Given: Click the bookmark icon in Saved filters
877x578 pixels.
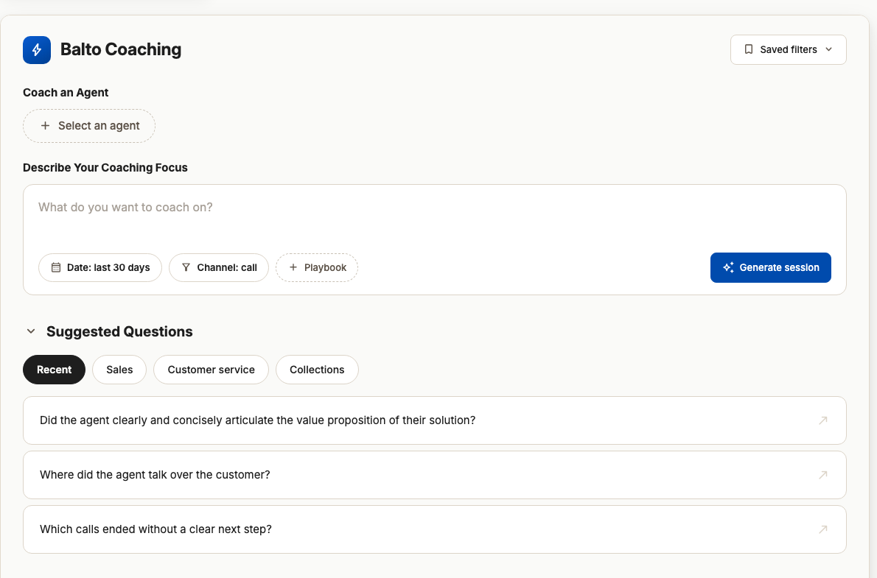Looking at the screenshot, I should pyautogui.click(x=748, y=50).
